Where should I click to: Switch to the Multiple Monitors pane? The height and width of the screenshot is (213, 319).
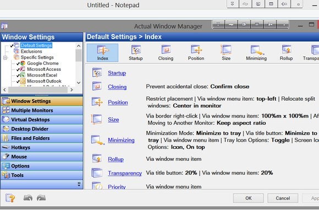coord(42,110)
